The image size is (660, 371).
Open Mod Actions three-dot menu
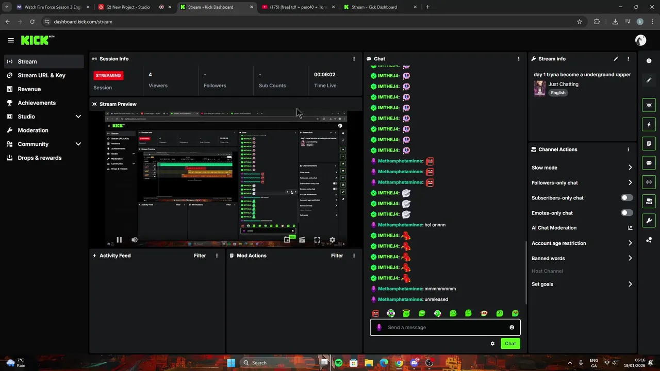(354, 256)
